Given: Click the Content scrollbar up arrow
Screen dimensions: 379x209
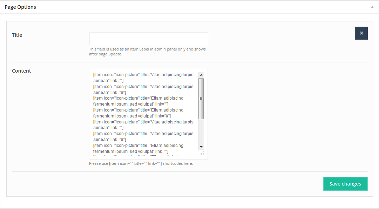Looking at the screenshot, I should point(201,75).
